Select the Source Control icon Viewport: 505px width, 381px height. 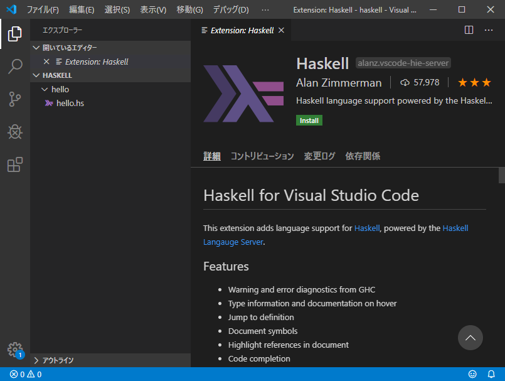[15, 99]
